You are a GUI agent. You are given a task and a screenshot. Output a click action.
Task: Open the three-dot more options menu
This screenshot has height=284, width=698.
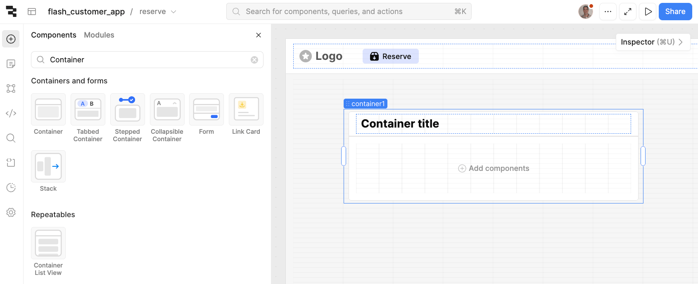[x=608, y=12]
